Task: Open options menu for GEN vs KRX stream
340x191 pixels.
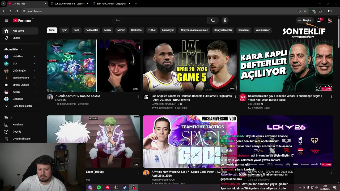Action: pyautogui.click(x=331, y=172)
